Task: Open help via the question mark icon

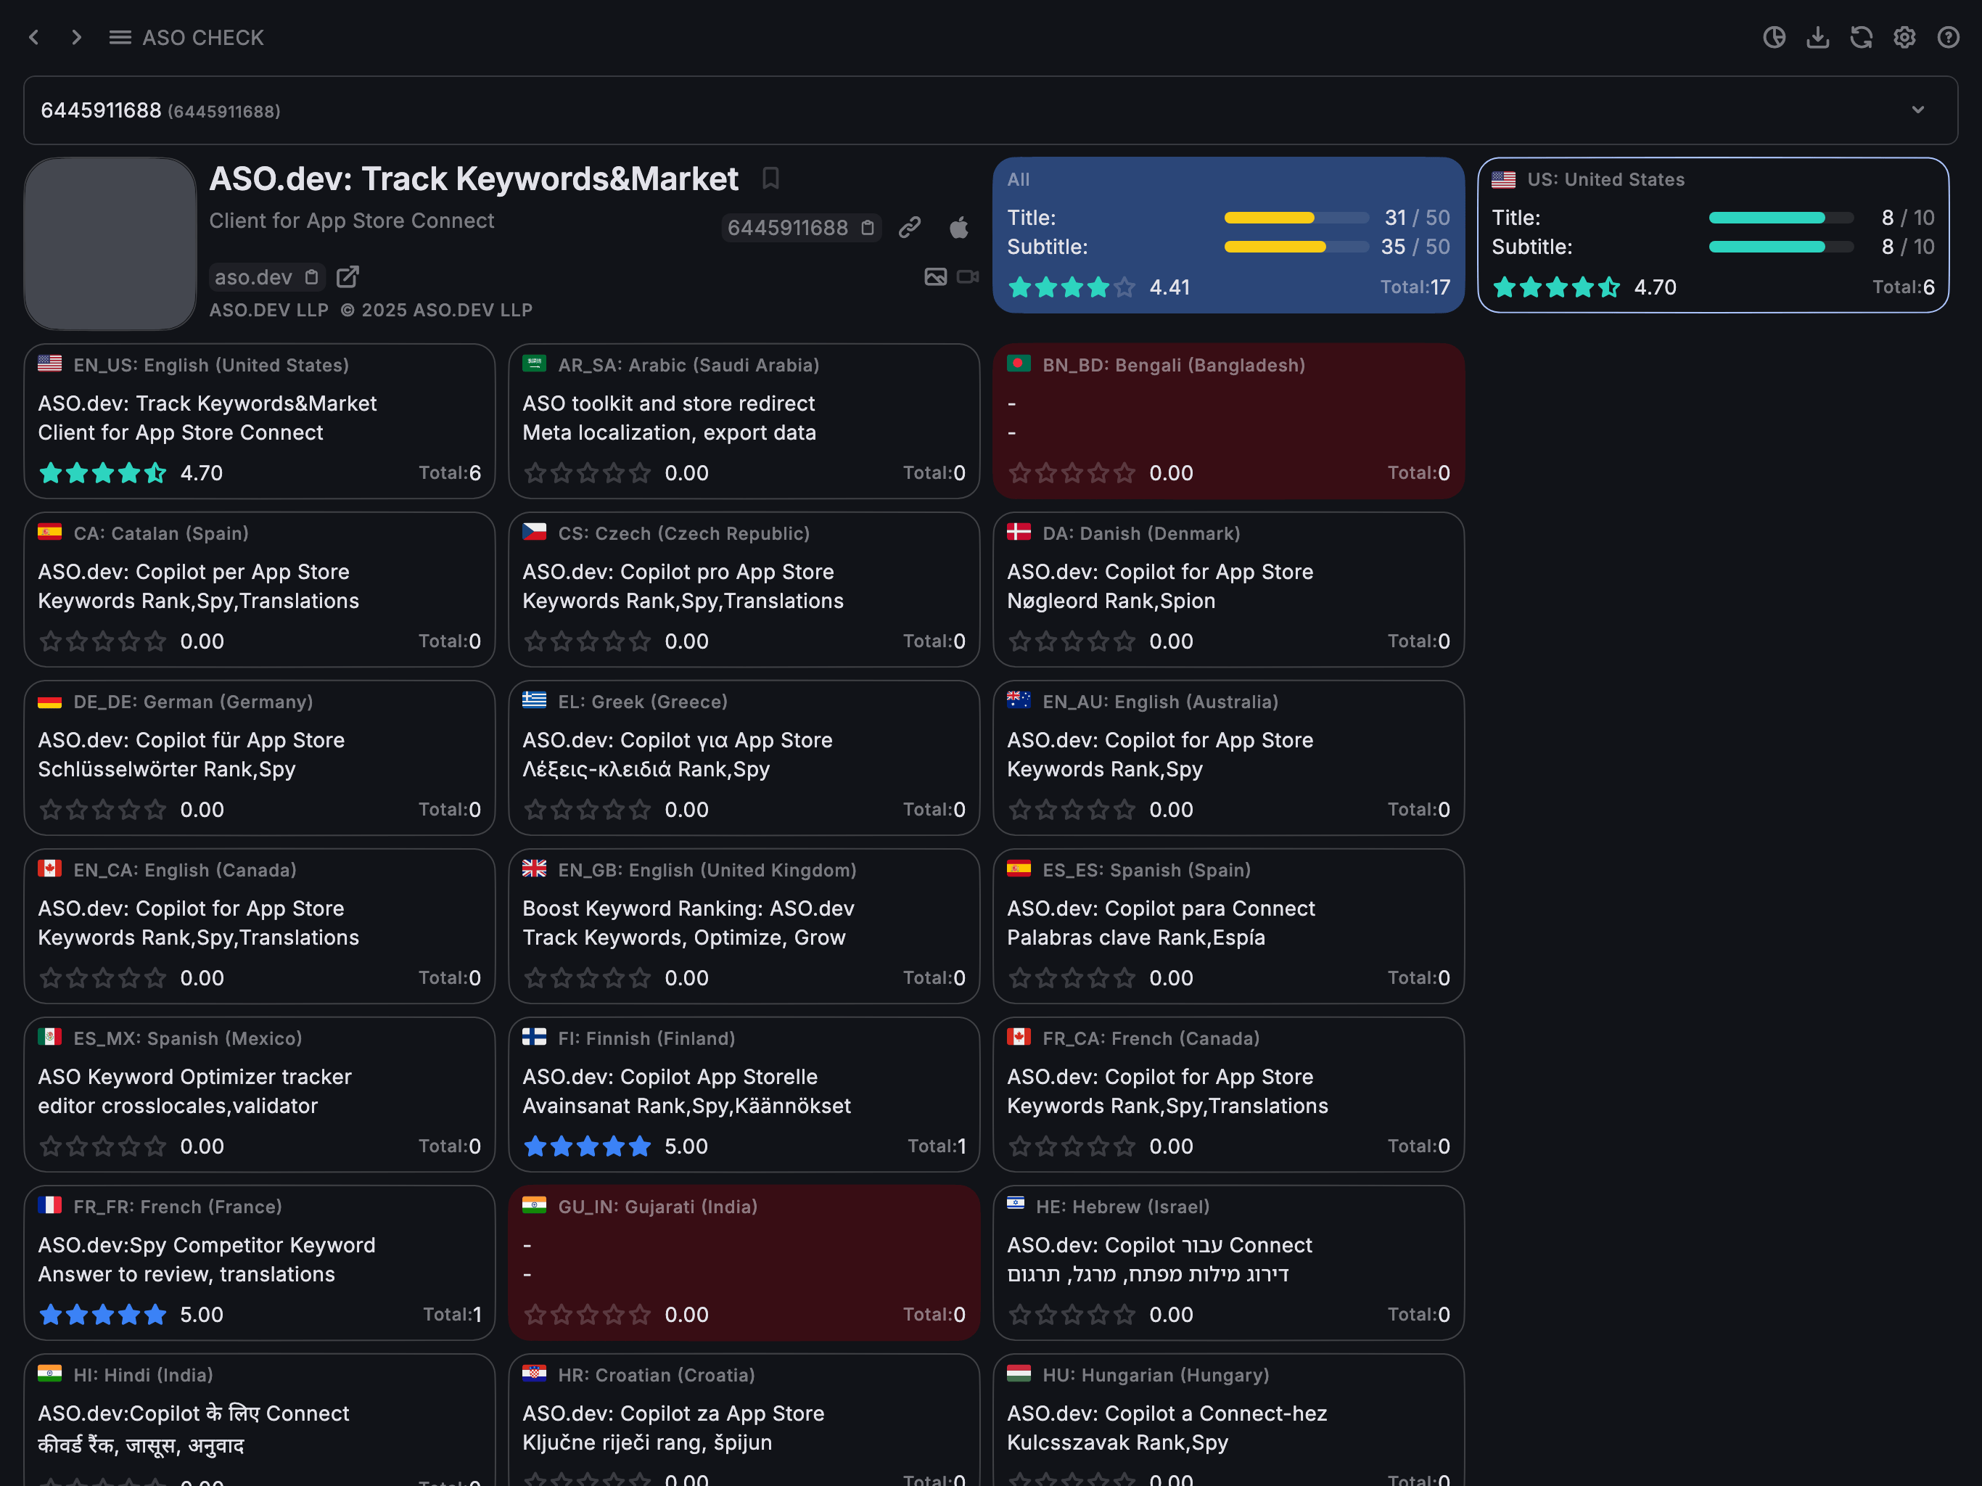Action: click(1948, 38)
